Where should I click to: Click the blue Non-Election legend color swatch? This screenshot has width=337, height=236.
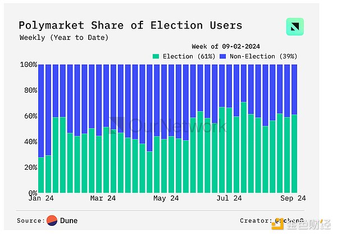pos(222,56)
